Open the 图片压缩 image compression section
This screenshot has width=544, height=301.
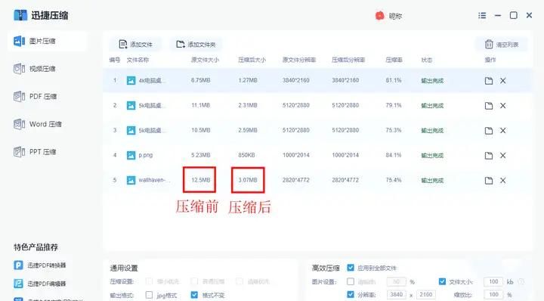(47, 41)
